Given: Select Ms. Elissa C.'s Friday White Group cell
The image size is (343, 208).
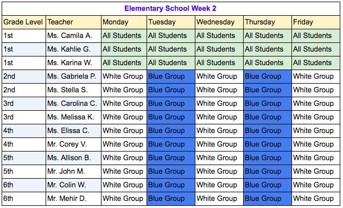Looking at the screenshot, I should tap(316, 131).
